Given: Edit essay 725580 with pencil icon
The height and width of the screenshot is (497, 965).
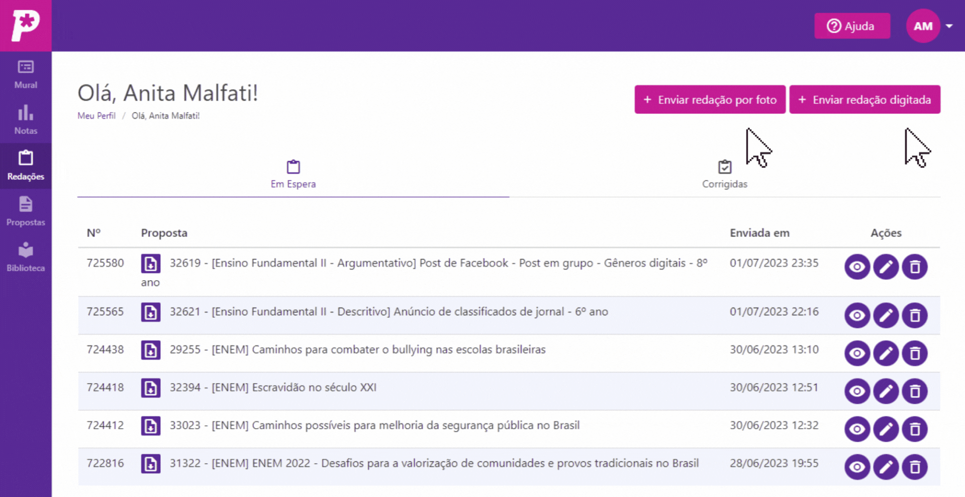Looking at the screenshot, I should click(886, 267).
